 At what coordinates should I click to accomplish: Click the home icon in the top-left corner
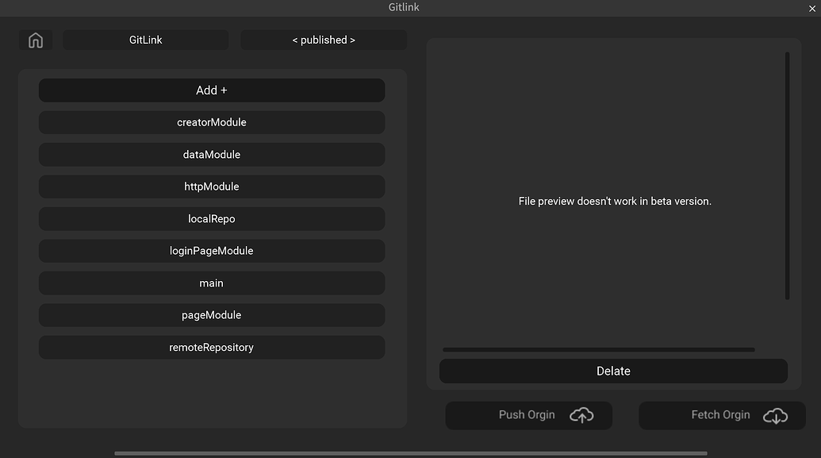pos(35,40)
